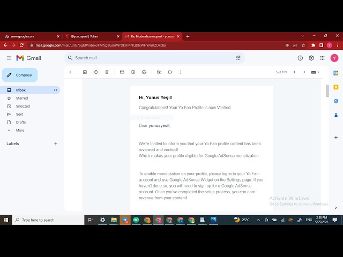Screen dimensions: 343x257
Task: Get add-ons plus icon in side panel
Action: click(336, 138)
